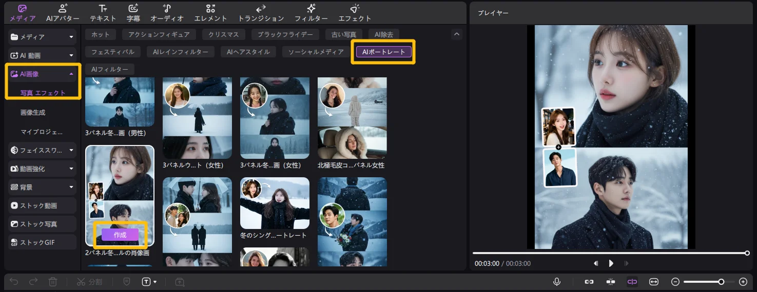Select the AI除去 category chip

(384, 34)
